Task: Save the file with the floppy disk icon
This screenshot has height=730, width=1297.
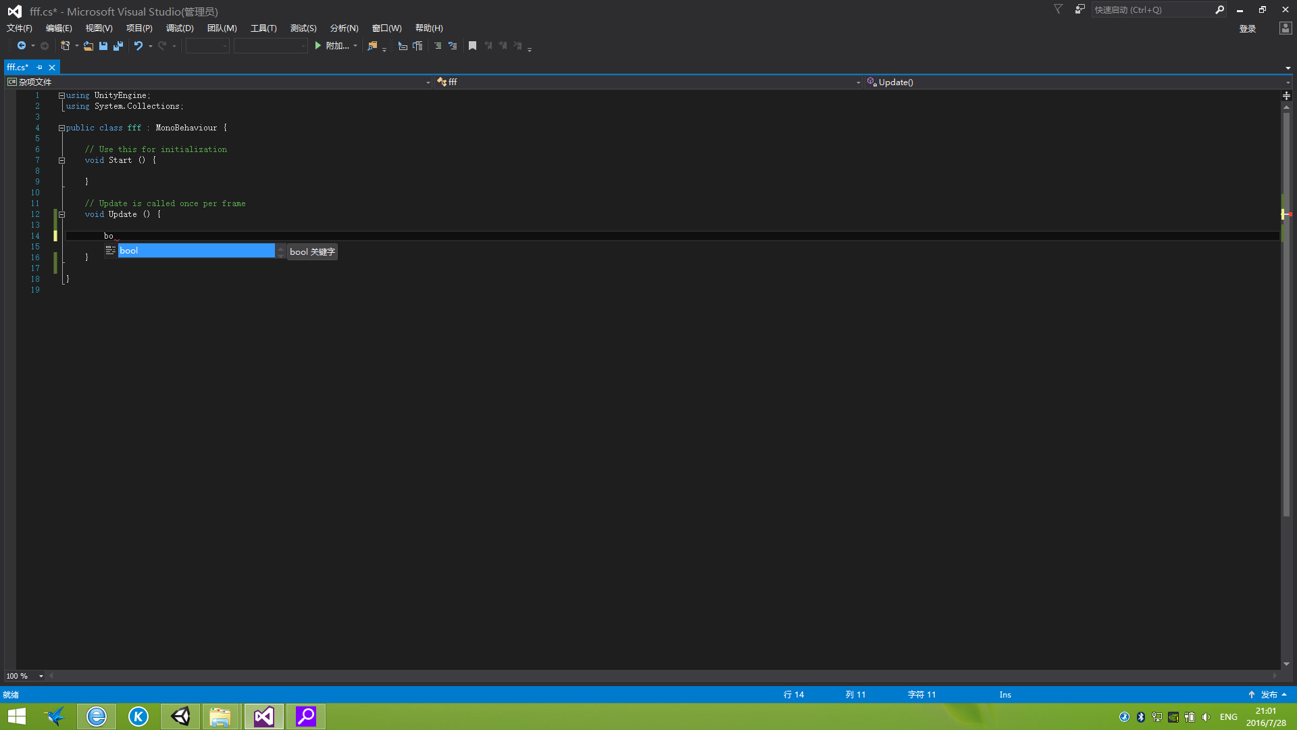Action: click(x=103, y=46)
